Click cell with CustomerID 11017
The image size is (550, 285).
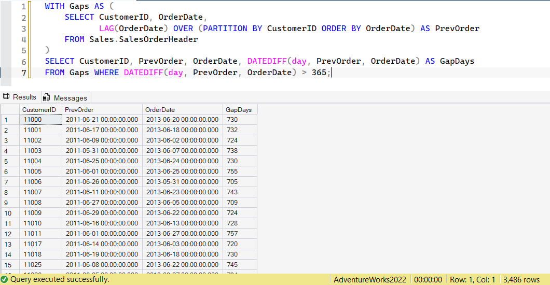40,244
